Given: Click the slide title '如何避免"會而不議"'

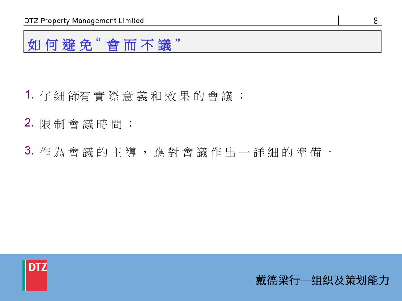Looking at the screenshot, I should (104, 45).
